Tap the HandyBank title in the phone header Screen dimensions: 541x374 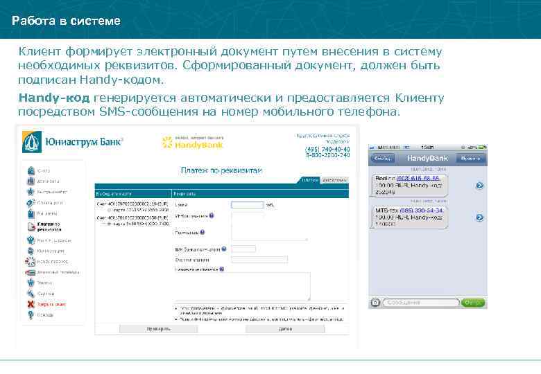(427, 158)
